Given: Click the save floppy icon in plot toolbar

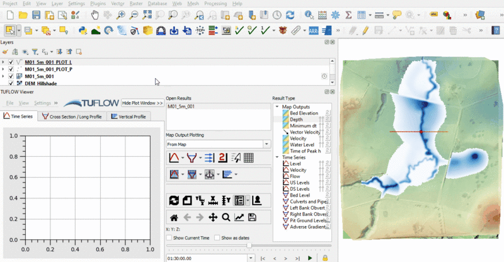Looking at the screenshot, I should coord(253,217).
